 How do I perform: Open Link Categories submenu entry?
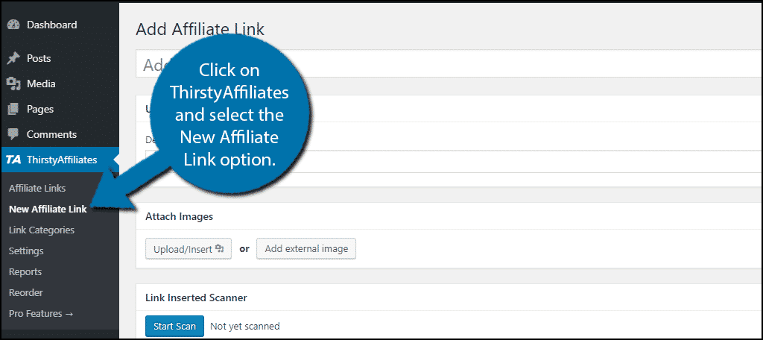tap(42, 230)
